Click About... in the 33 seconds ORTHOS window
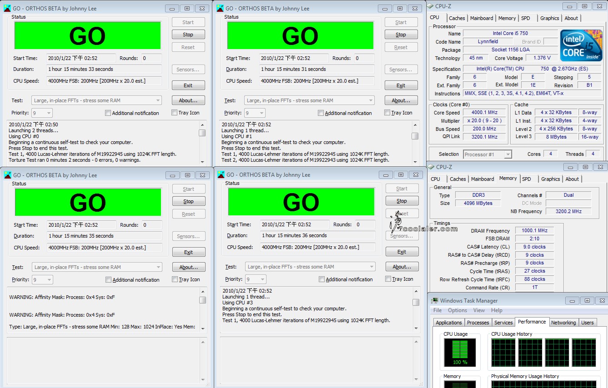This screenshot has height=388, width=608. [x=188, y=100]
